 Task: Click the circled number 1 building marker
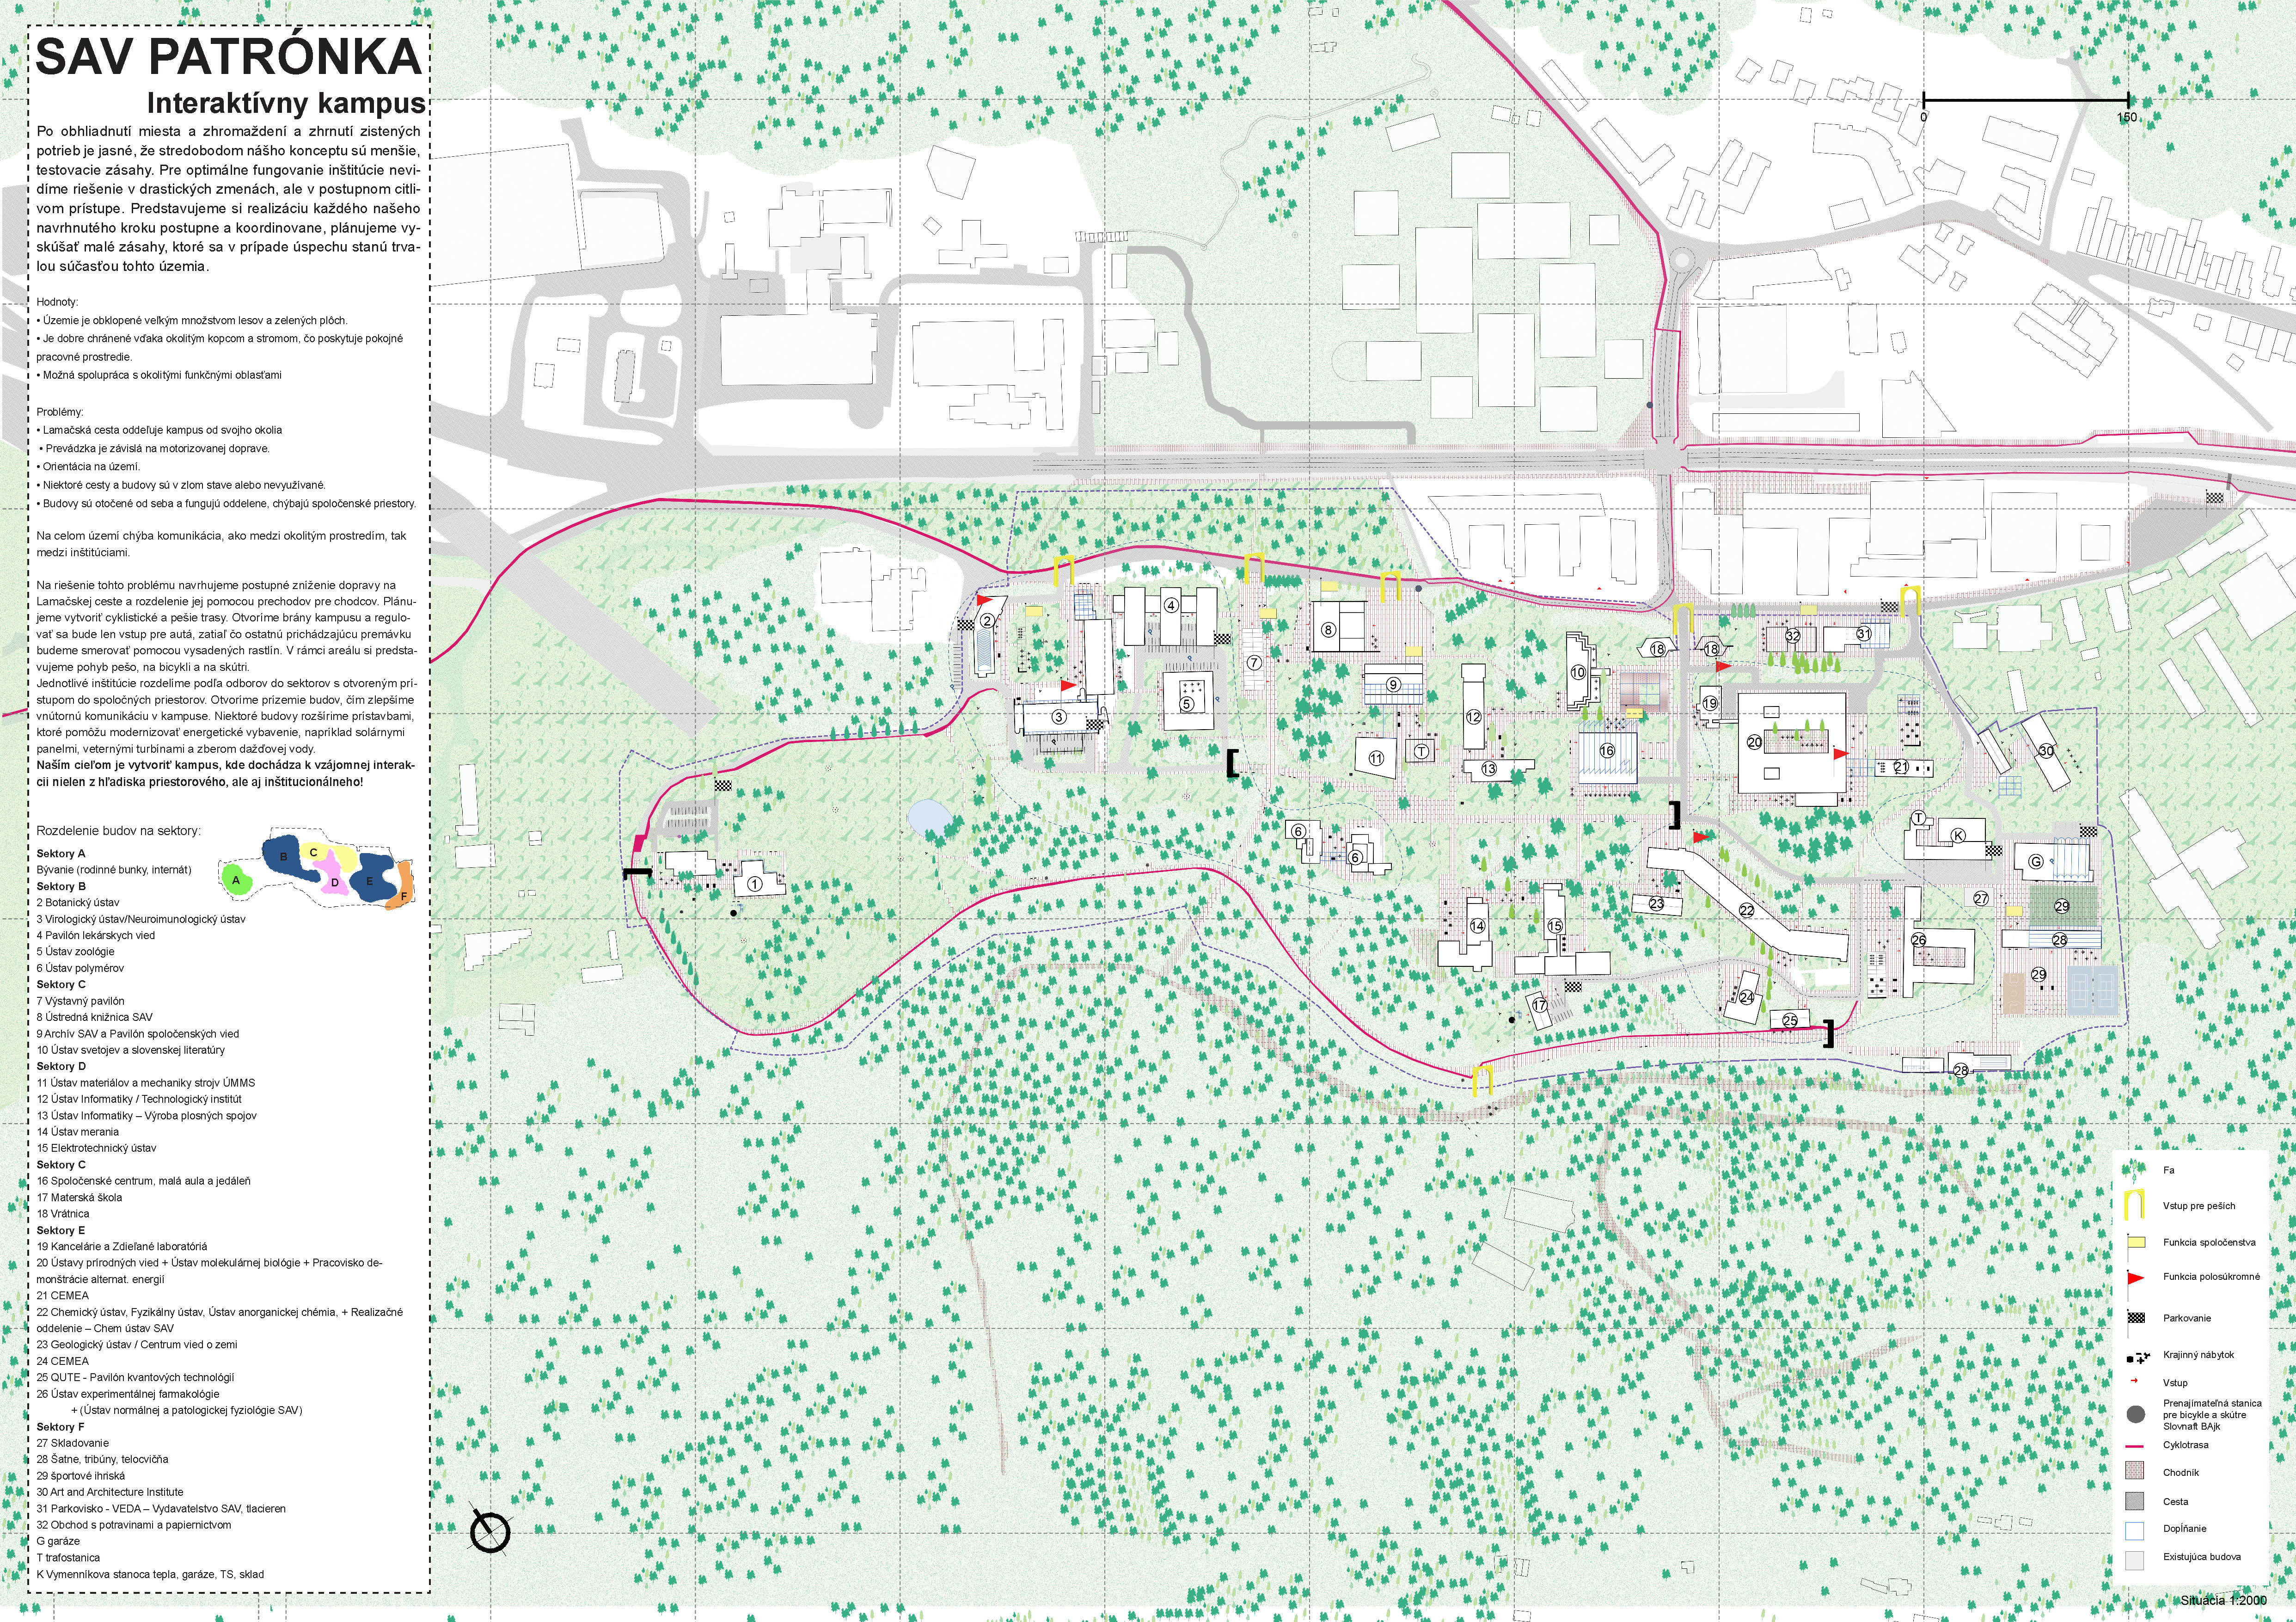[755, 883]
